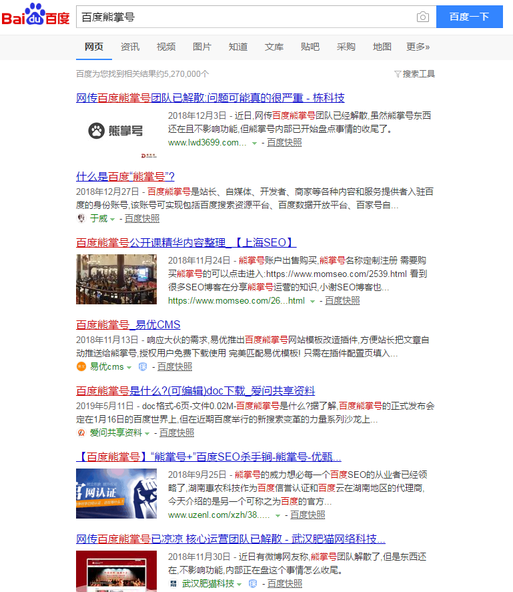Click the red webpage thumbnail for 武汉肥猫
Viewport: 513px width, 592px height.
pos(116,571)
